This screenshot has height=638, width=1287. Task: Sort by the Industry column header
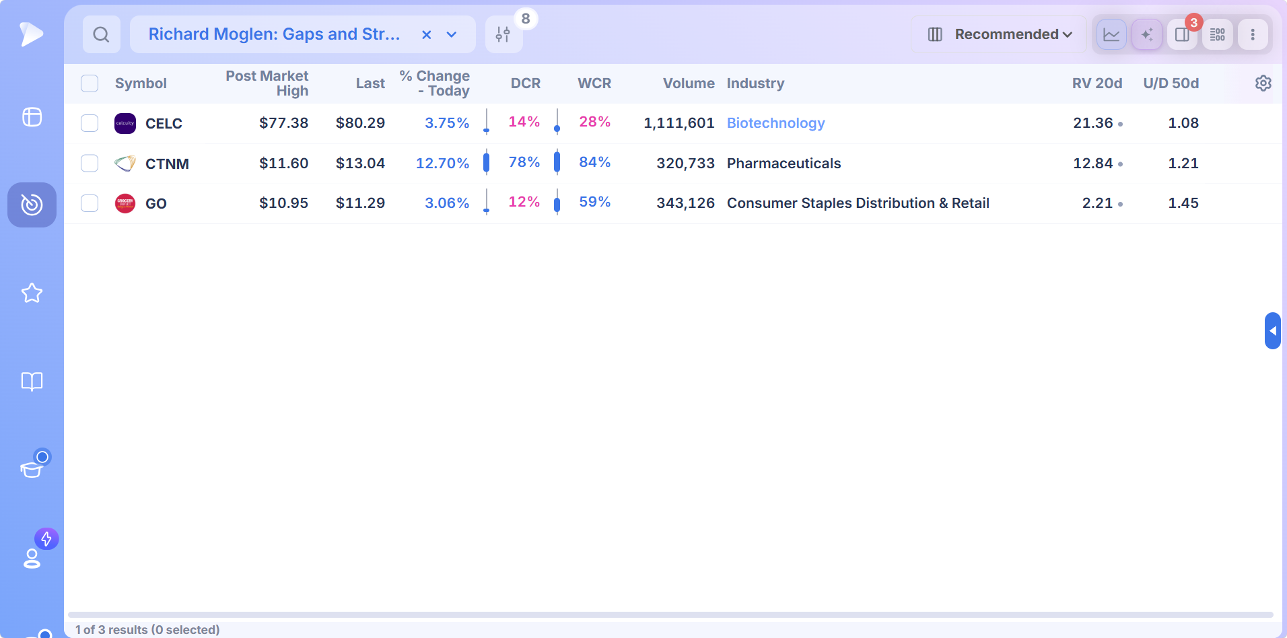point(755,83)
